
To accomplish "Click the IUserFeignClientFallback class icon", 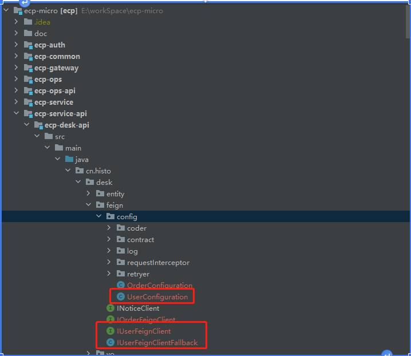I will tap(110, 342).
